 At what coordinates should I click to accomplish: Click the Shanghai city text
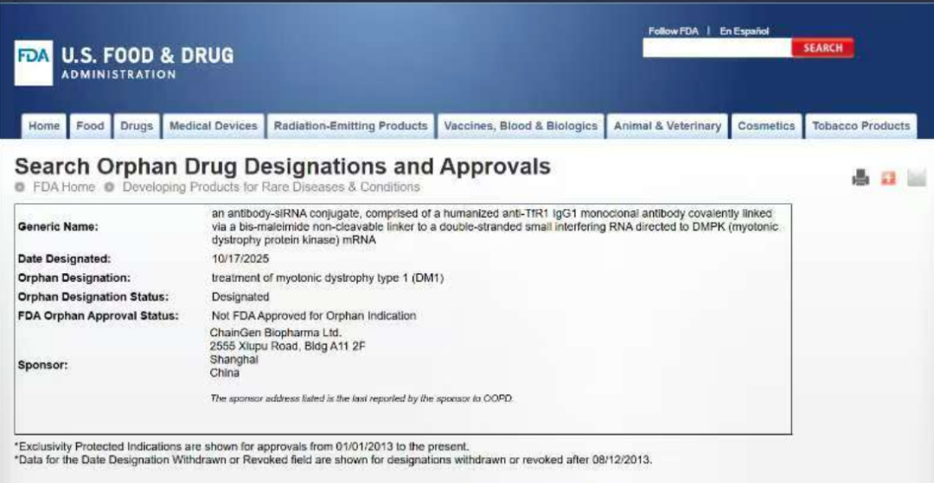click(x=233, y=359)
